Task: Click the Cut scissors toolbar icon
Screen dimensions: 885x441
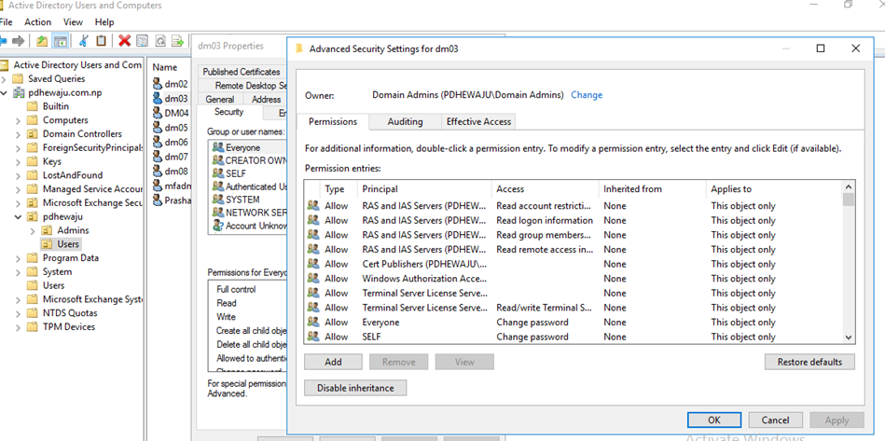Action: coord(84,41)
